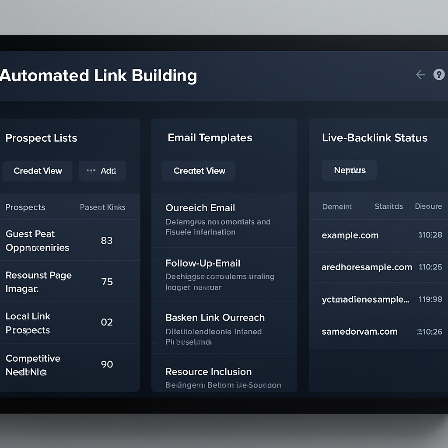This screenshot has height=448, width=448.
Task: Click Create View under Prospect Lists
Action: coord(37,171)
